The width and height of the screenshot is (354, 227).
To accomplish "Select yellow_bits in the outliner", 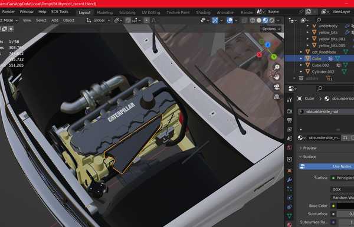I will point(328,32).
